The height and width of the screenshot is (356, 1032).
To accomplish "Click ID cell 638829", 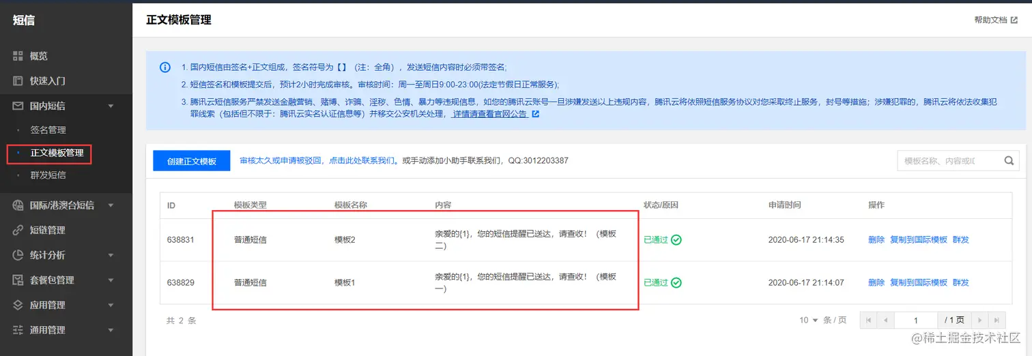I will point(181,282).
